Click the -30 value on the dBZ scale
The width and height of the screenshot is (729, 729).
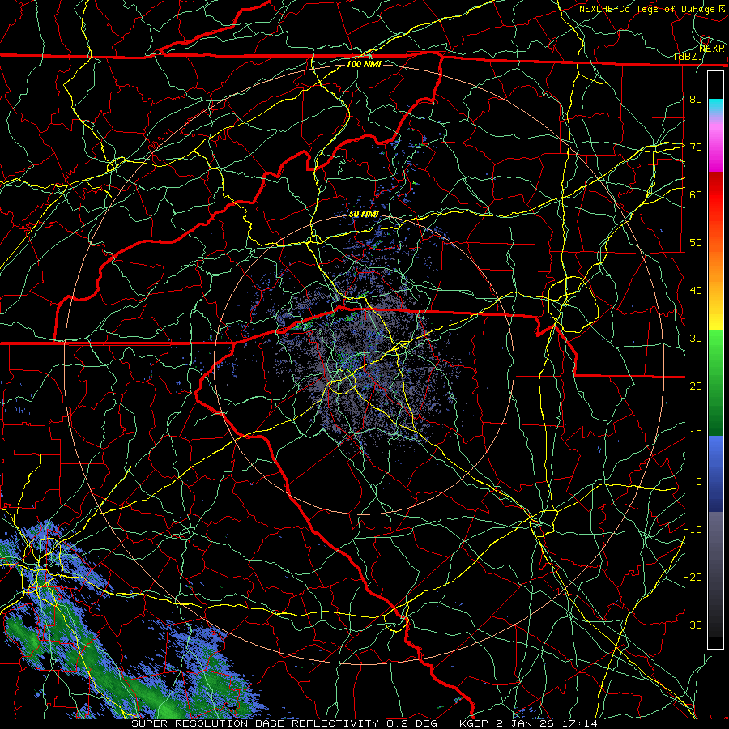(x=693, y=625)
